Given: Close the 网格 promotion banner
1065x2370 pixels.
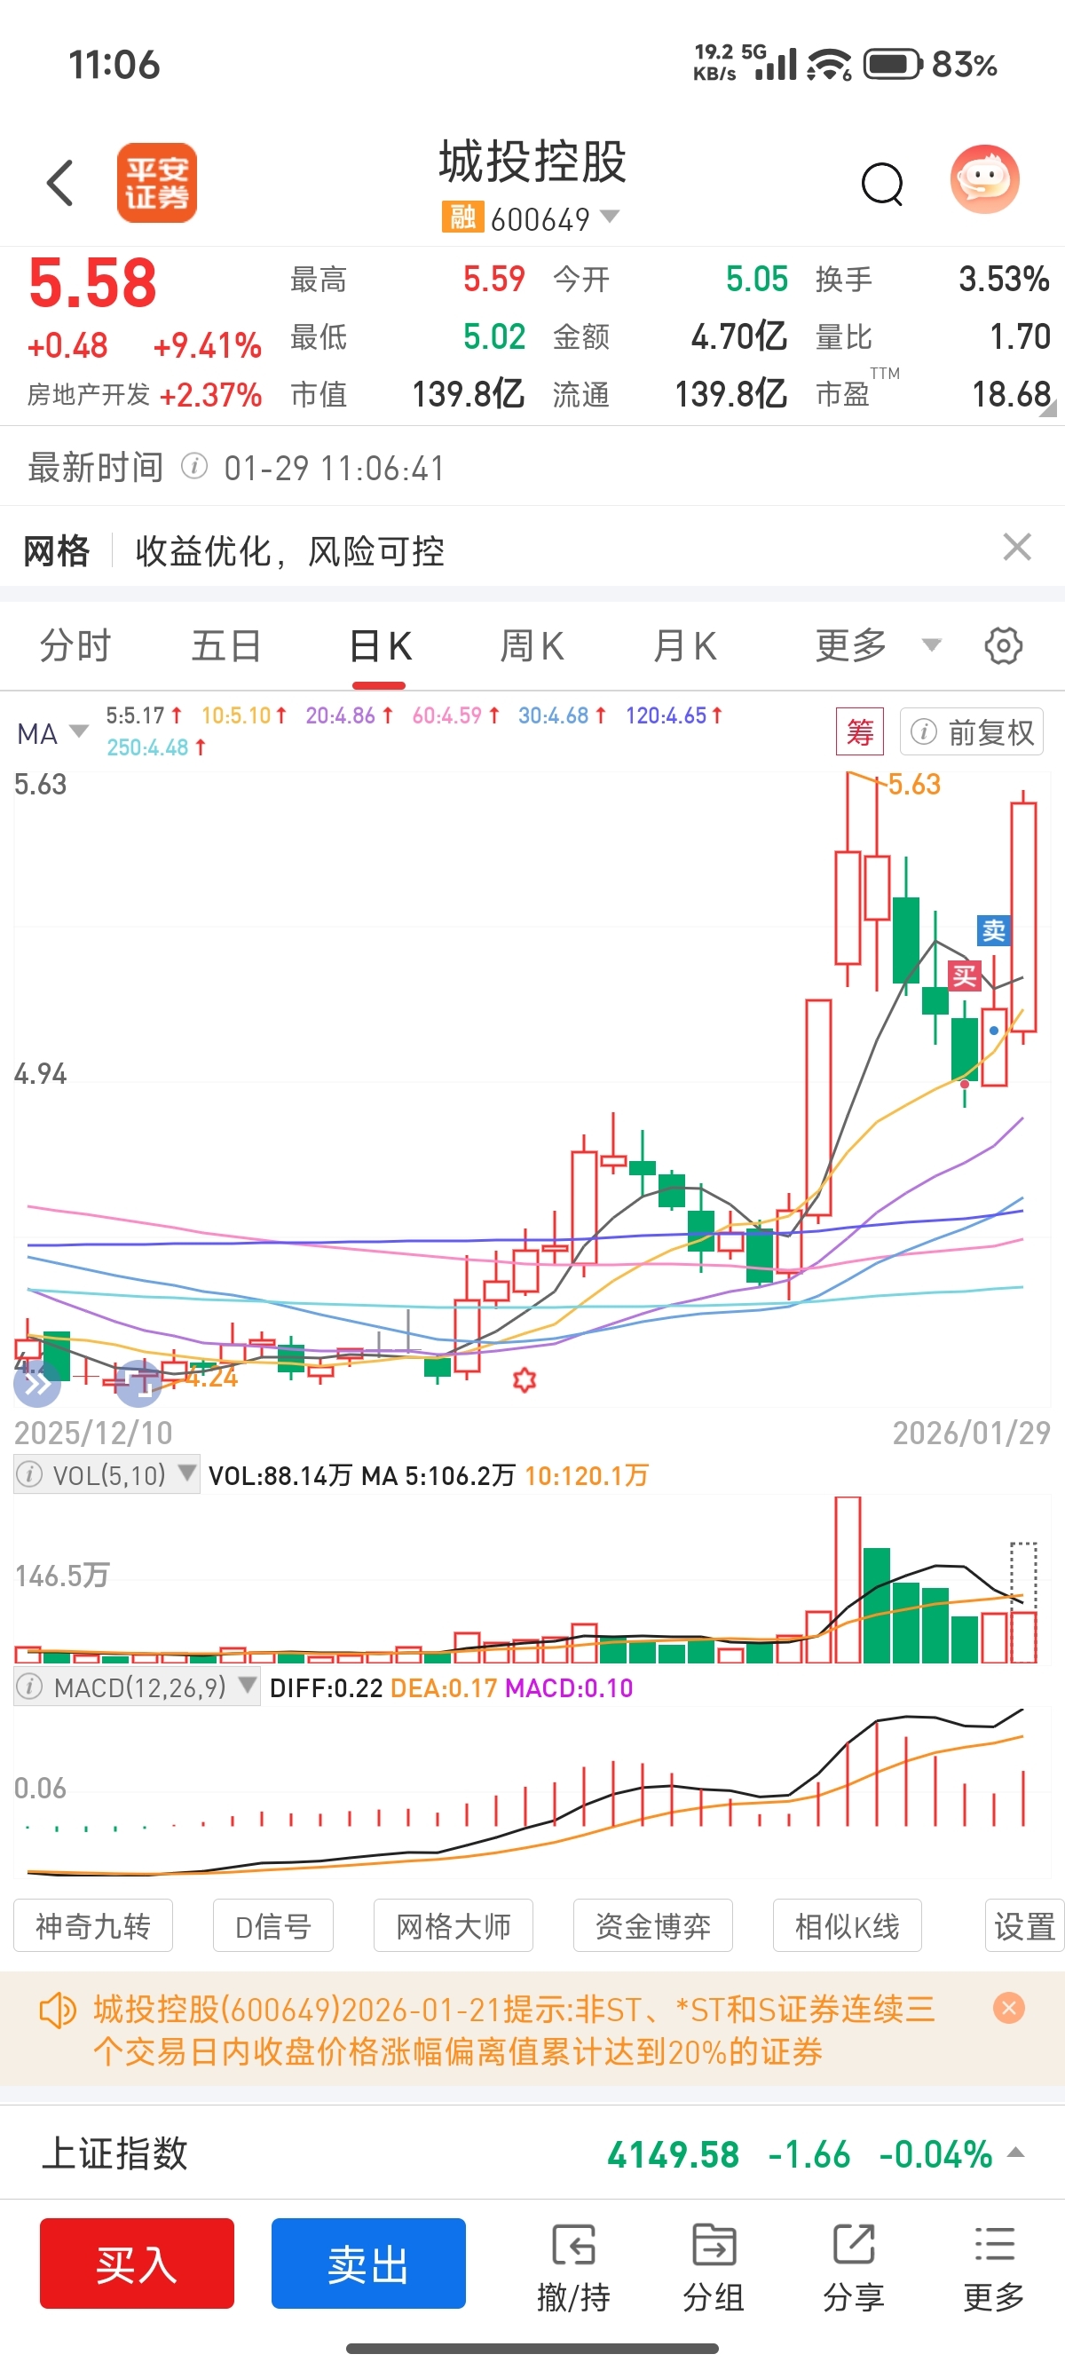Looking at the screenshot, I should [x=1016, y=548].
